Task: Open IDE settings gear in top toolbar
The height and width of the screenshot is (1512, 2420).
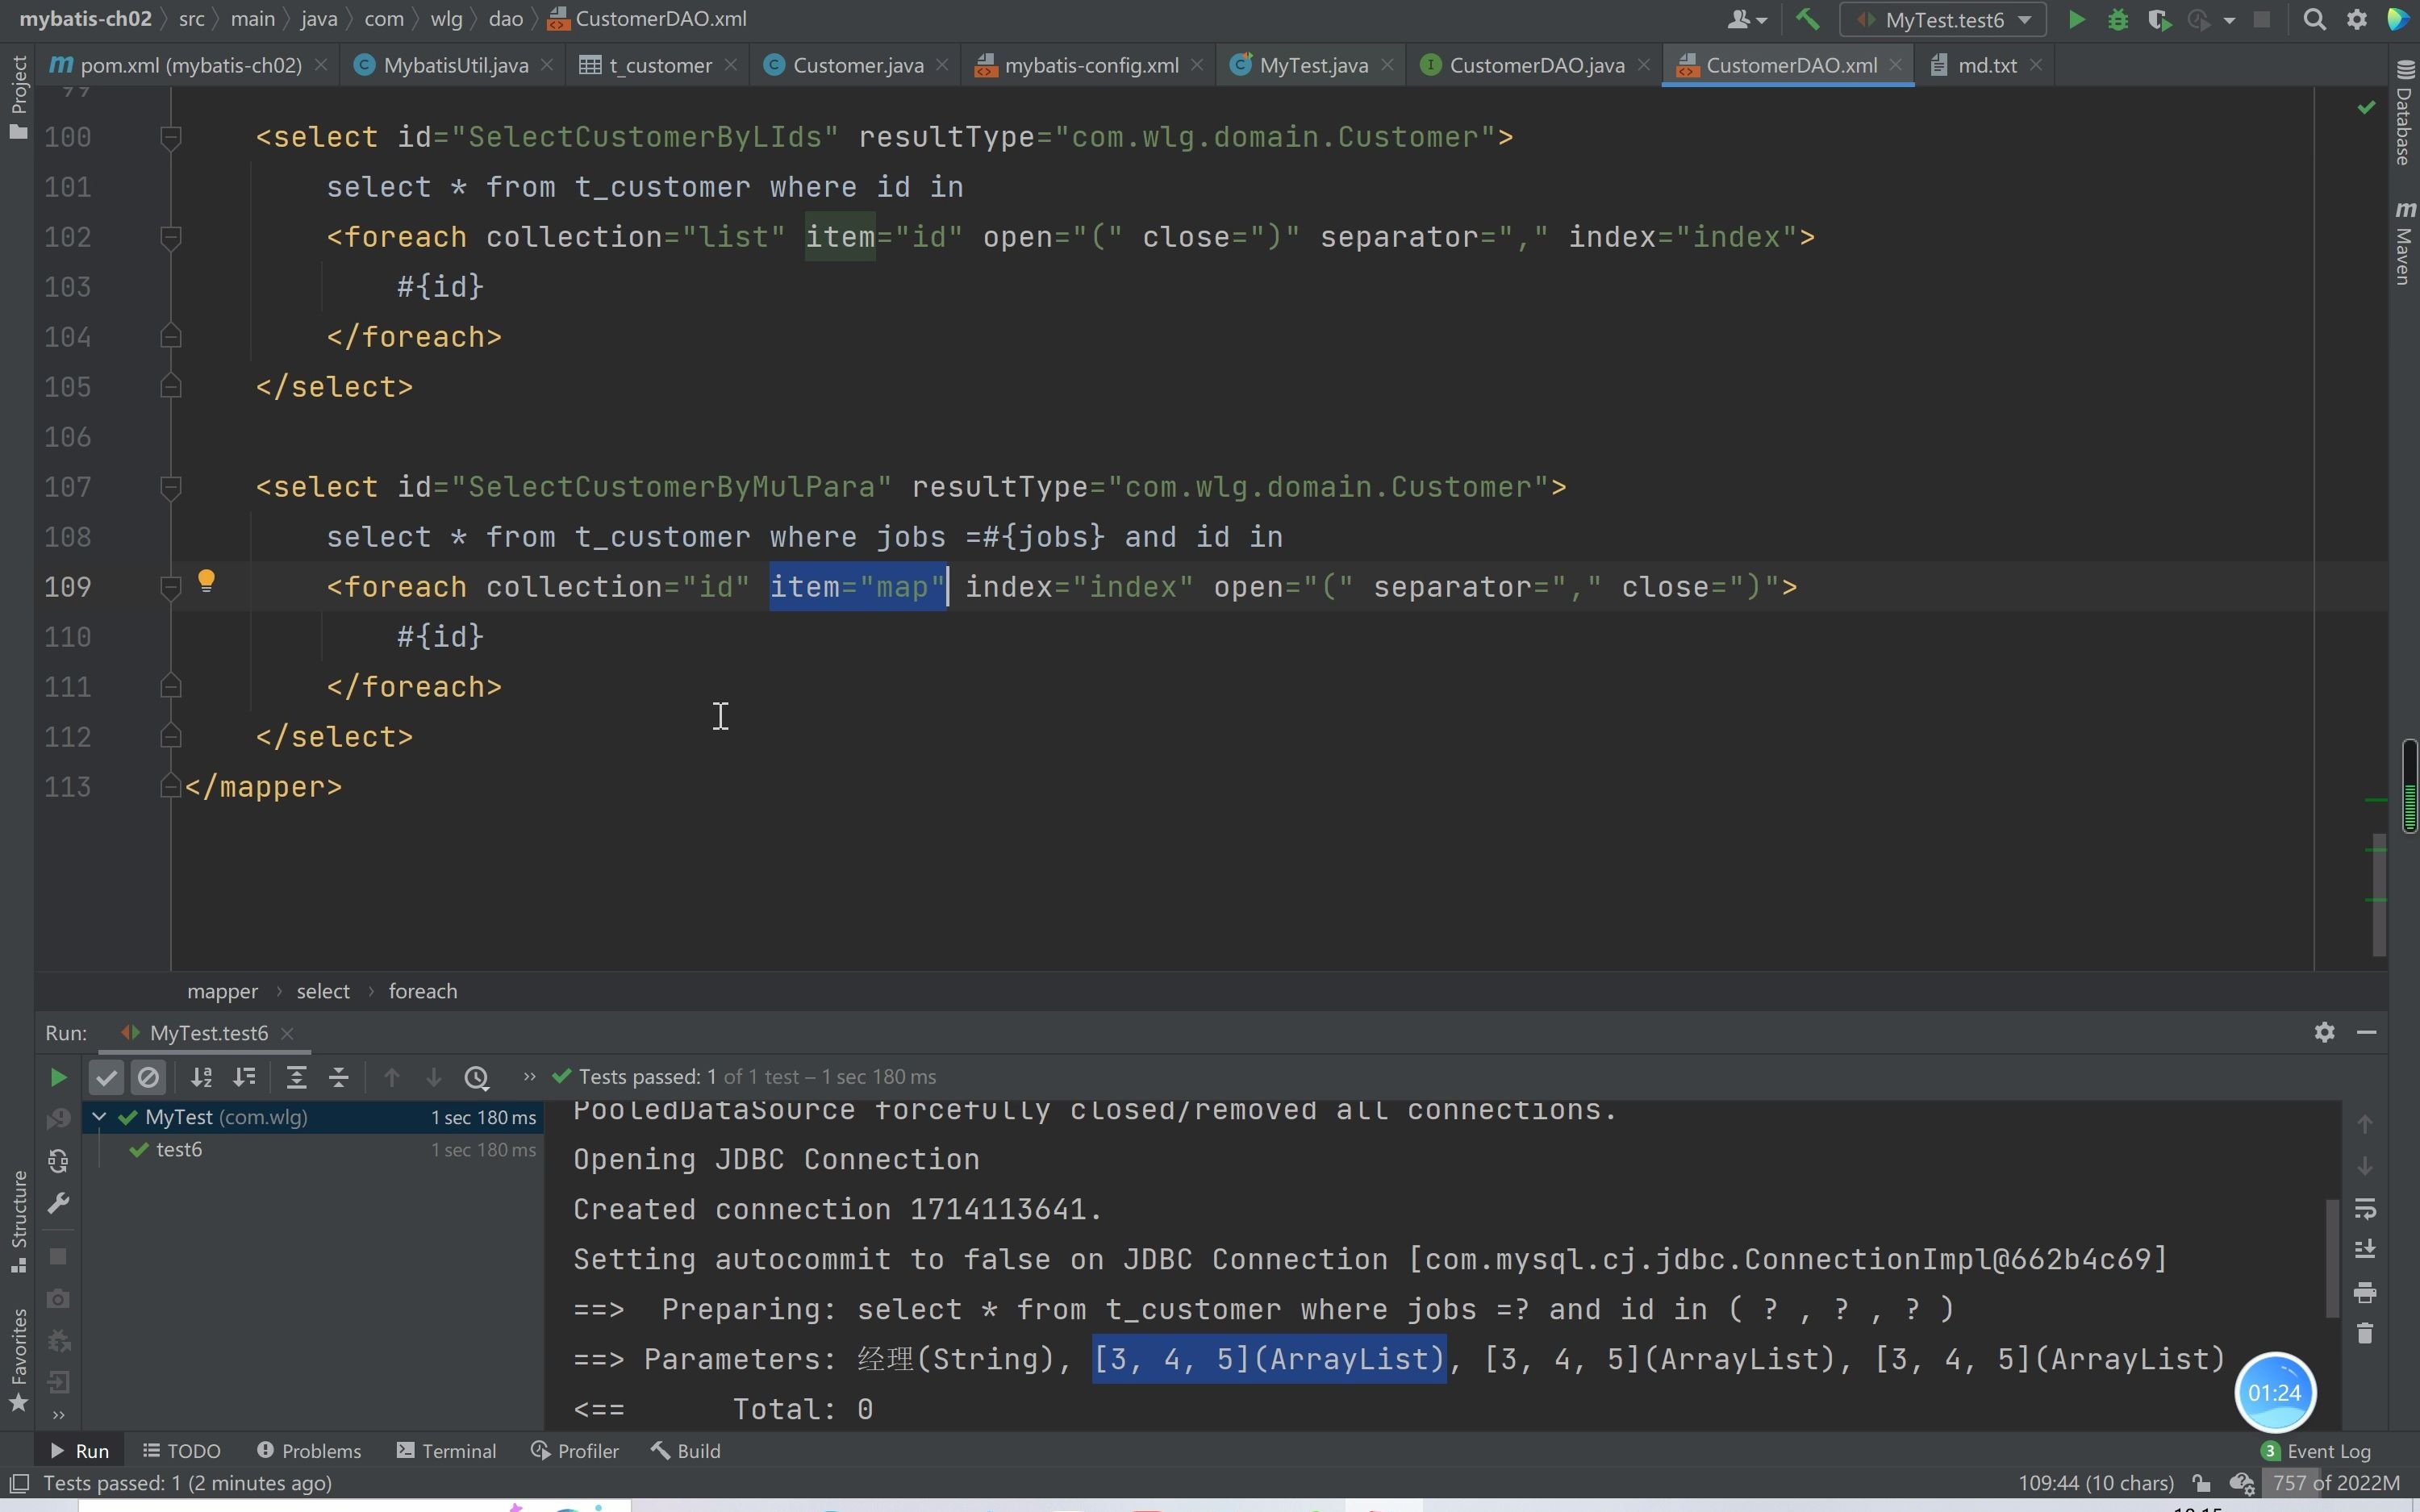Action: click(2357, 20)
